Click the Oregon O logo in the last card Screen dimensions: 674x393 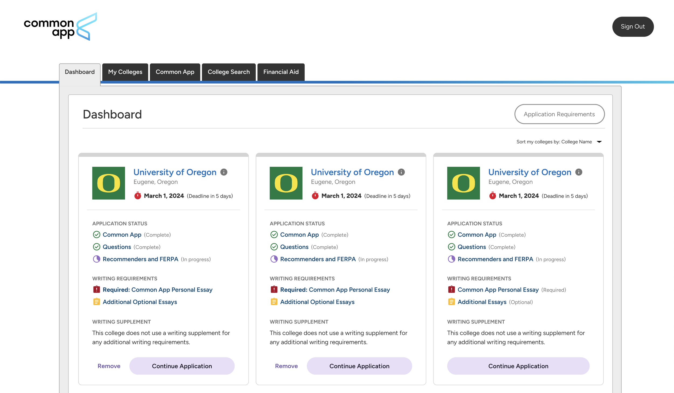(463, 183)
